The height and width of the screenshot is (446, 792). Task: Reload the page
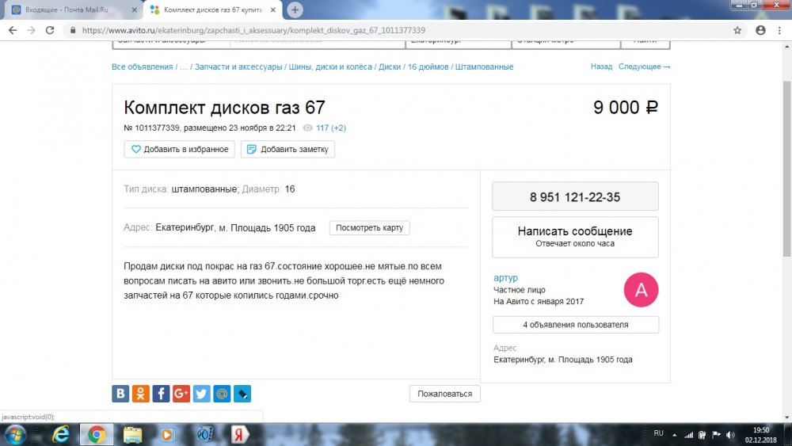coord(49,30)
